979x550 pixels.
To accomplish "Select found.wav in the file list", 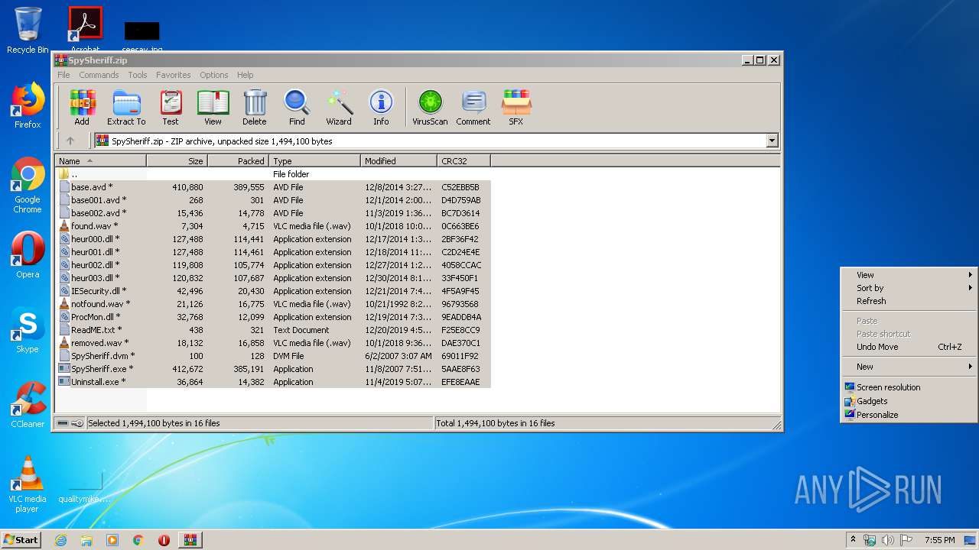I will 274,226.
